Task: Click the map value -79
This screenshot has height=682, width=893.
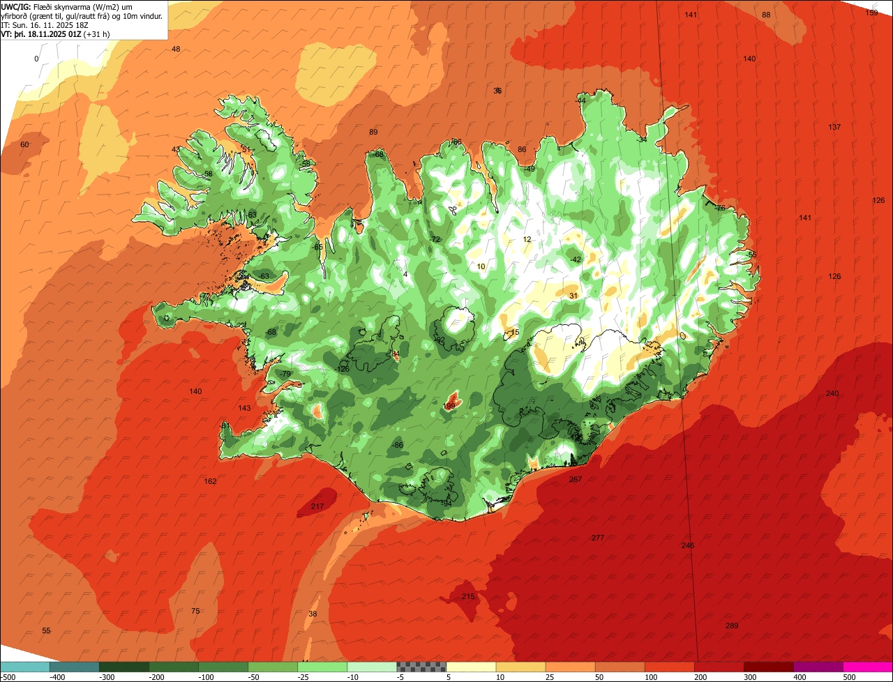Action: click(285, 374)
